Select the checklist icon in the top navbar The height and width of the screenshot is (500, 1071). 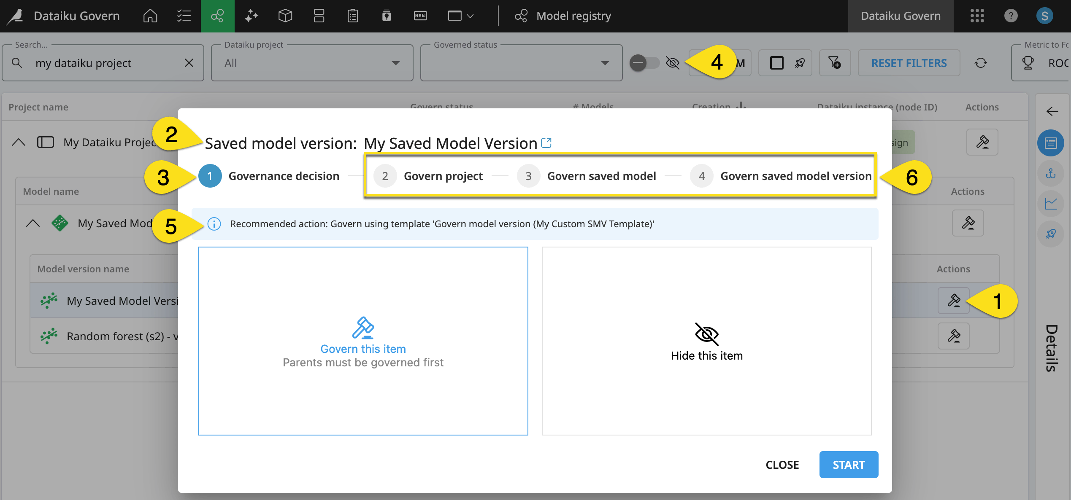coord(184,16)
